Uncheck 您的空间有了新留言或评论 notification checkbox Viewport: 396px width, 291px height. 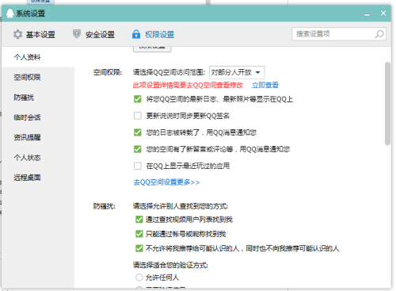[x=138, y=149]
